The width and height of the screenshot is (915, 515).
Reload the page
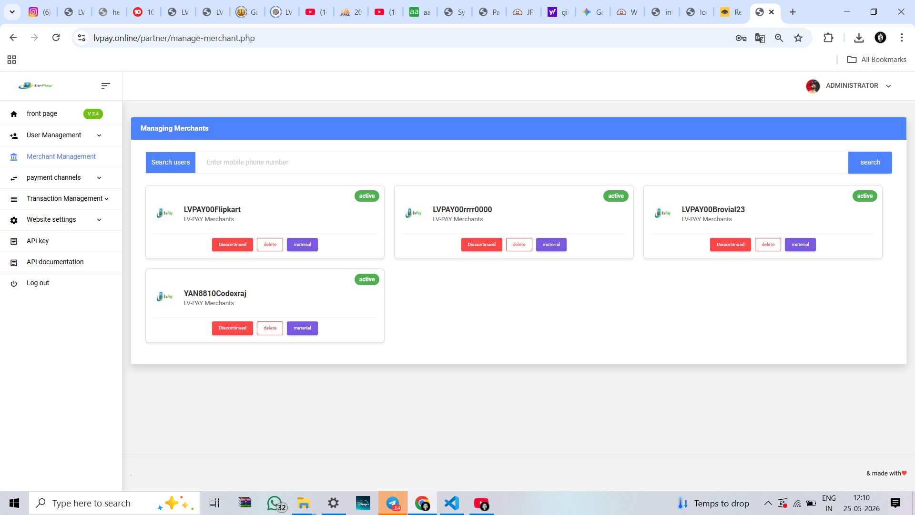click(x=56, y=38)
